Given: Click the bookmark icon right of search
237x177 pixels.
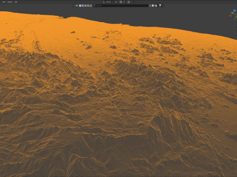Looking at the screenshot, I should pos(153,5).
